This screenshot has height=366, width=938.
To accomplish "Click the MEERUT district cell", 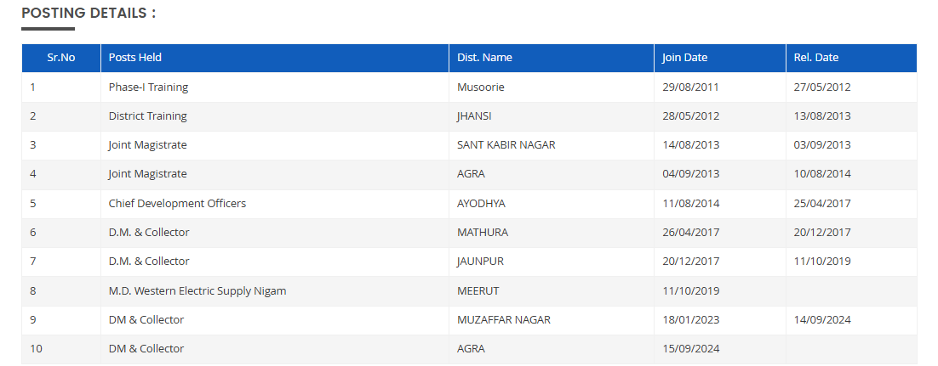I will [478, 290].
